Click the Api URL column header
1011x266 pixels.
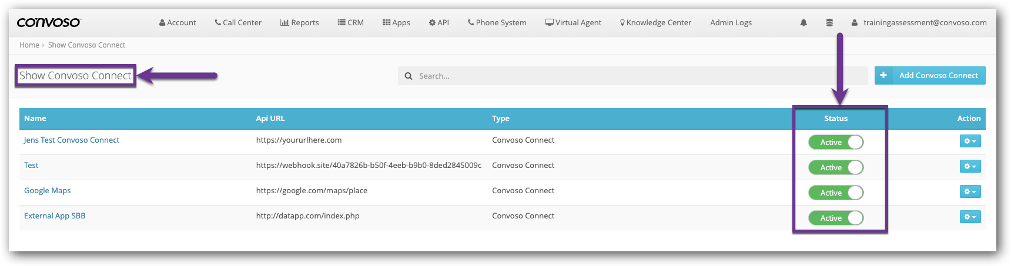[270, 119]
